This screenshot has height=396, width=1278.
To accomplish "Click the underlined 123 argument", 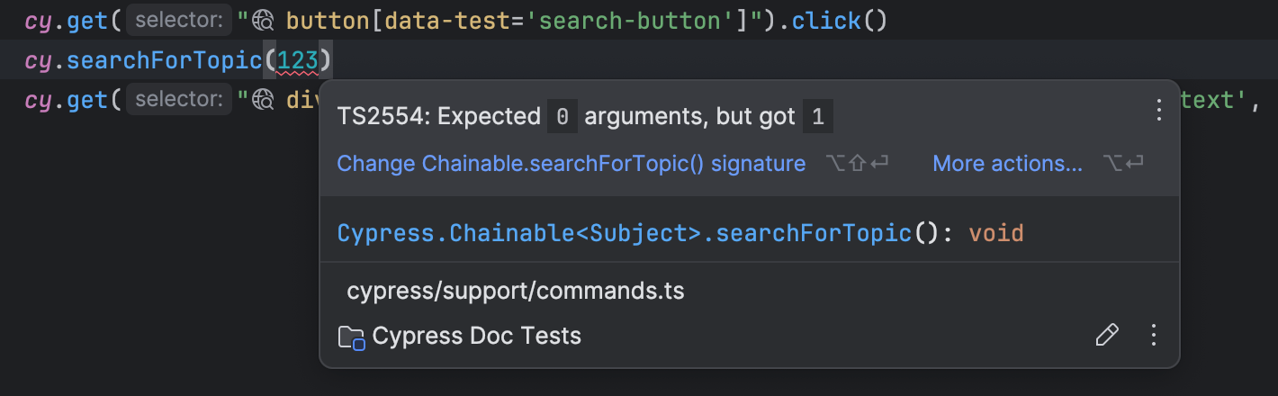I will (298, 60).
